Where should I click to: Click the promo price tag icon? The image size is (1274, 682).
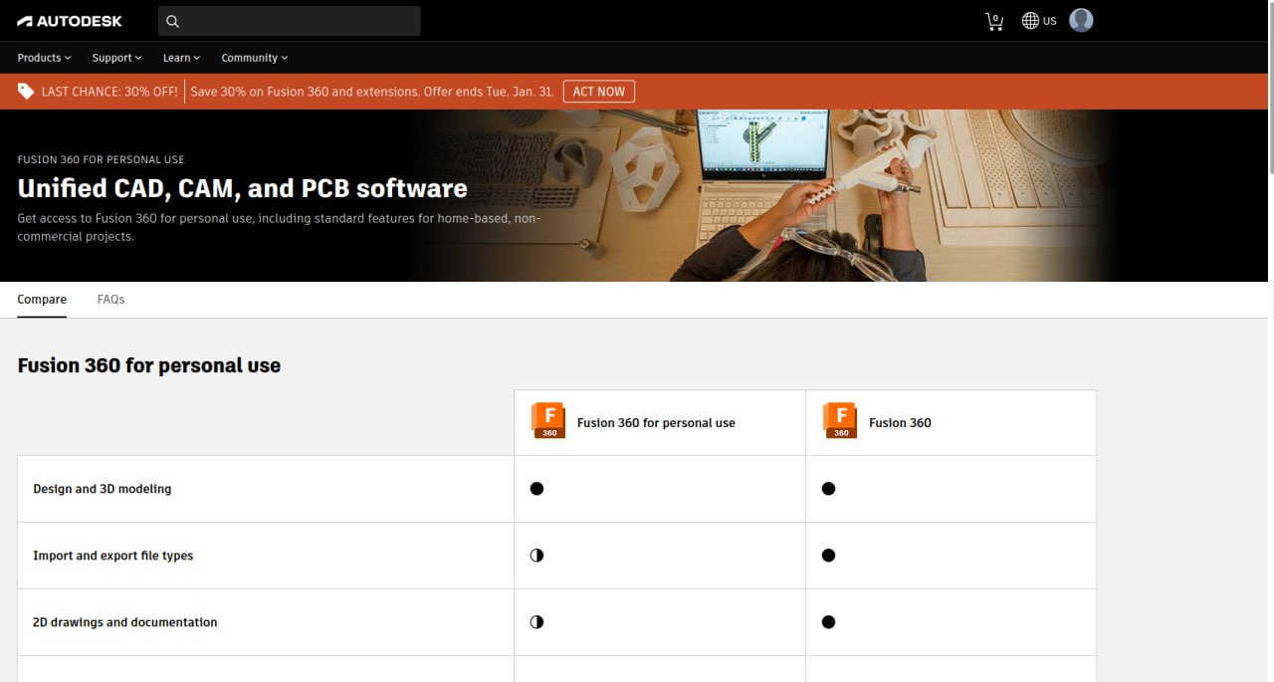coord(26,92)
